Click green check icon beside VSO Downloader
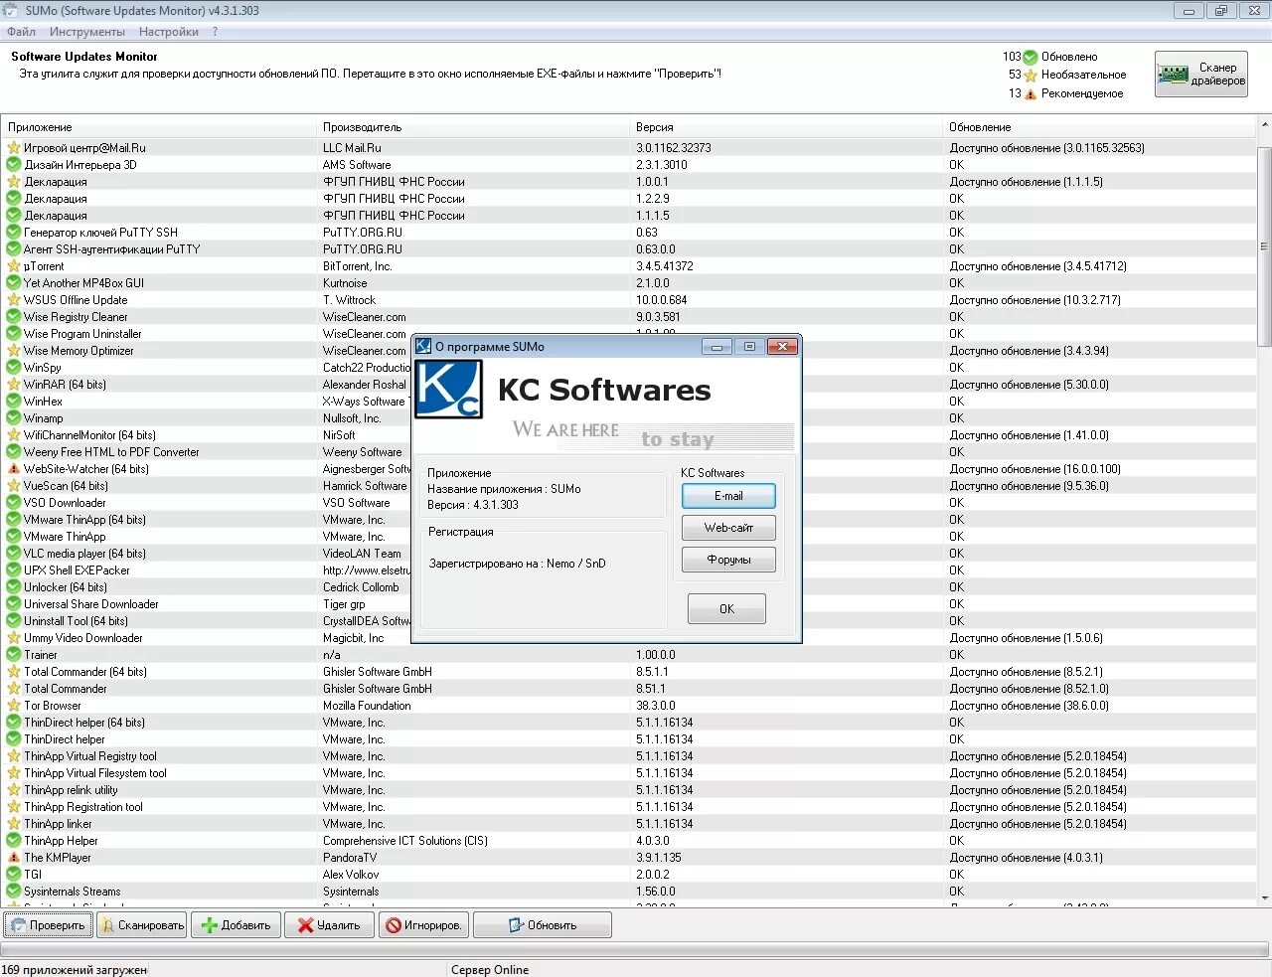 (14, 503)
